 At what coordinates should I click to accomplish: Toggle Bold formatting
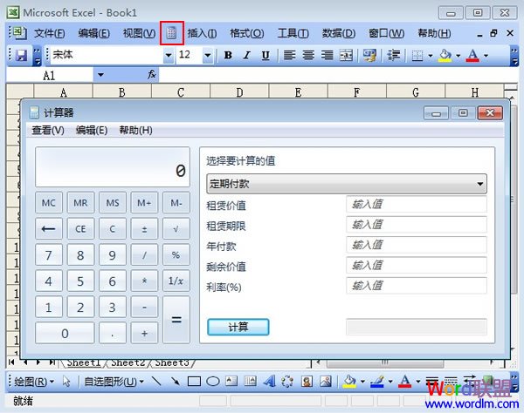[228, 55]
